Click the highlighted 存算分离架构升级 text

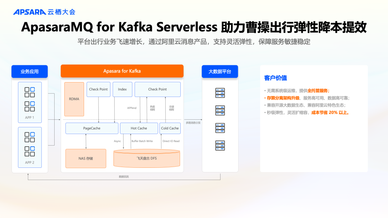(x=283, y=98)
